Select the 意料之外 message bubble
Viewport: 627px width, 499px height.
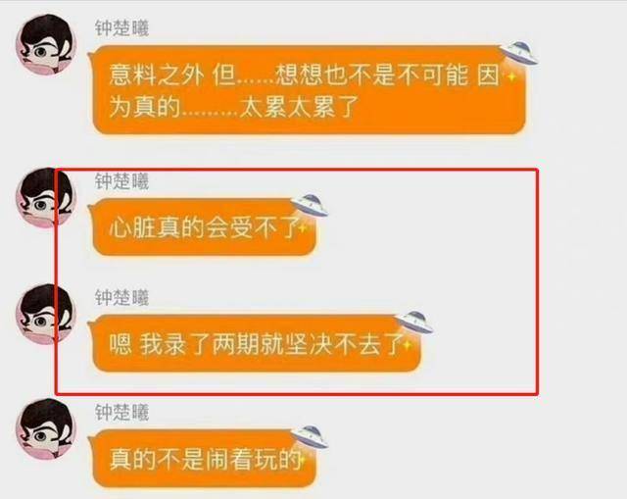click(307, 89)
